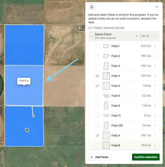Open the Field 291 three-dot options menu
Image resolution: width=165 pixels, height=167 pixels.
click(155, 125)
